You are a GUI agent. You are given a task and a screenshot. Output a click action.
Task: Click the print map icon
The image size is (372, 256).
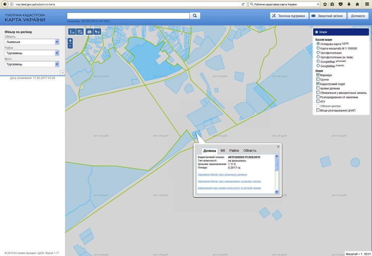coord(89,32)
